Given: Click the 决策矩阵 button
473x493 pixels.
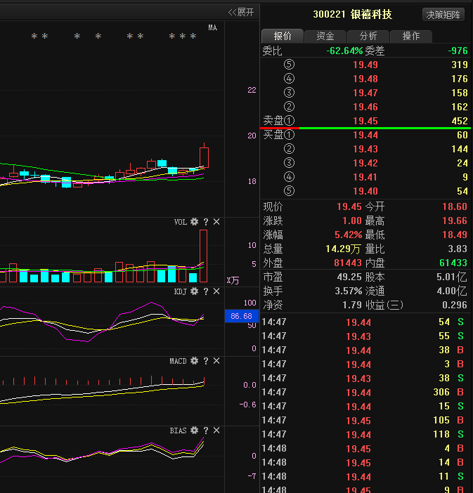Looking at the screenshot, I should pyautogui.click(x=443, y=15).
